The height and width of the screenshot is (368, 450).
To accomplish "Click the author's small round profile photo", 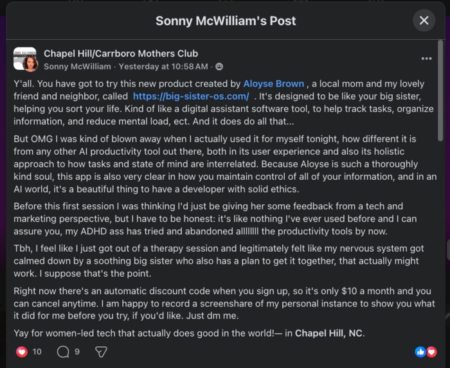I will pyautogui.click(x=30, y=64).
